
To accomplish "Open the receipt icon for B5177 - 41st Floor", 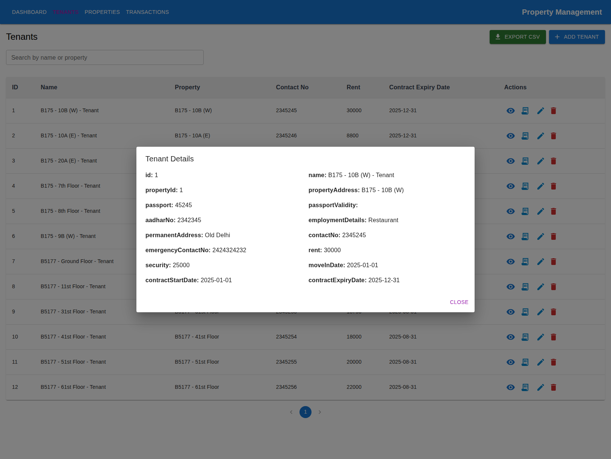I will pyautogui.click(x=525, y=337).
